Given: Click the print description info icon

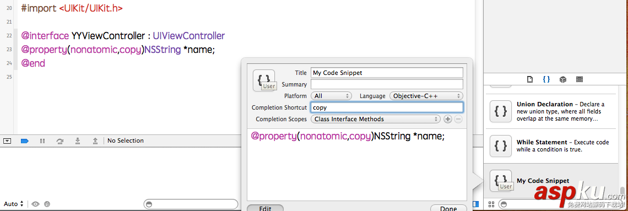Looking at the screenshot, I should (47, 204).
